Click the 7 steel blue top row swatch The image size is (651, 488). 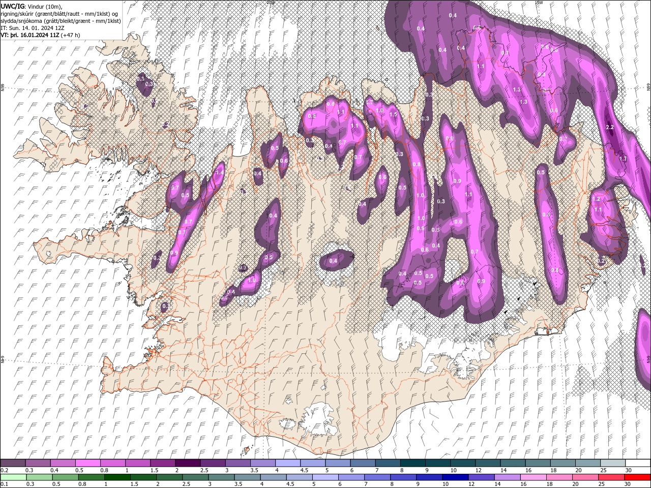click(387, 463)
